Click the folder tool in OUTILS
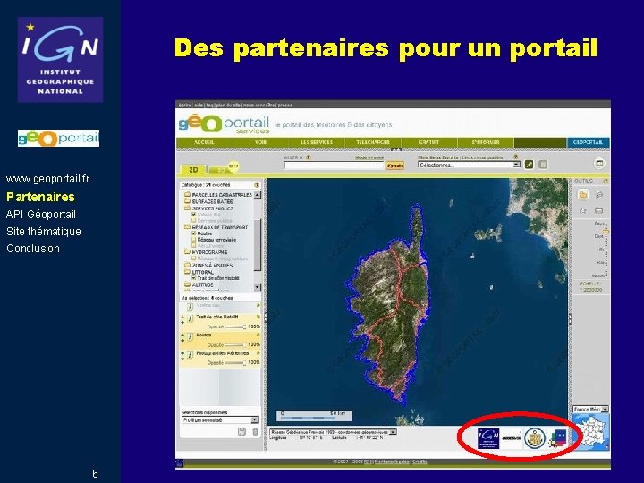 [x=599, y=210]
